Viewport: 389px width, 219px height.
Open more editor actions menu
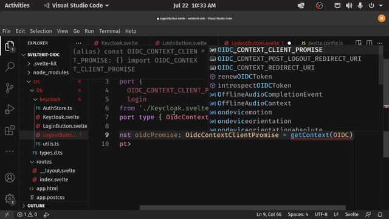[379, 43]
